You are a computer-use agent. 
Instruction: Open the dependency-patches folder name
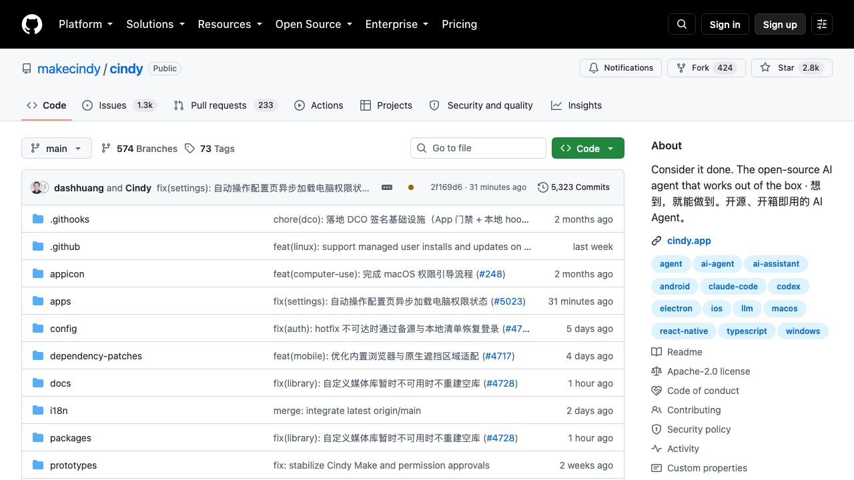point(96,356)
